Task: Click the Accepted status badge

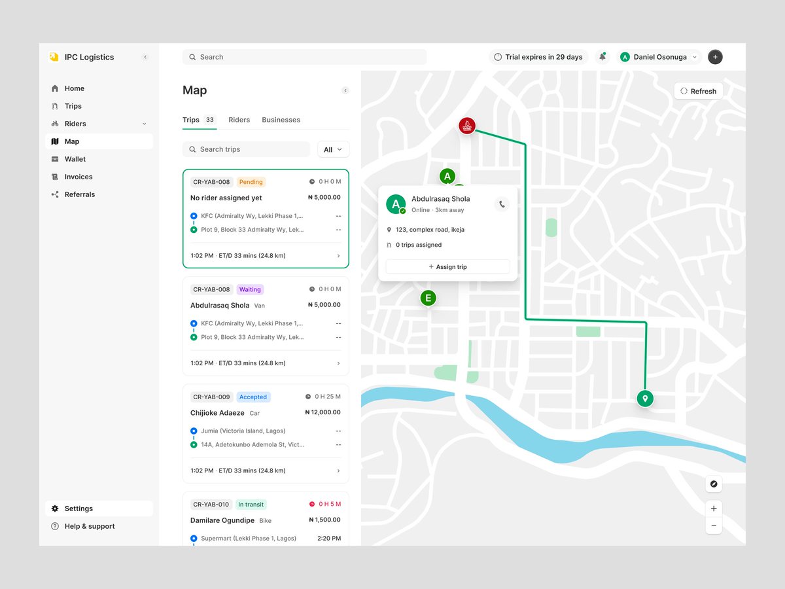Action: tap(253, 397)
